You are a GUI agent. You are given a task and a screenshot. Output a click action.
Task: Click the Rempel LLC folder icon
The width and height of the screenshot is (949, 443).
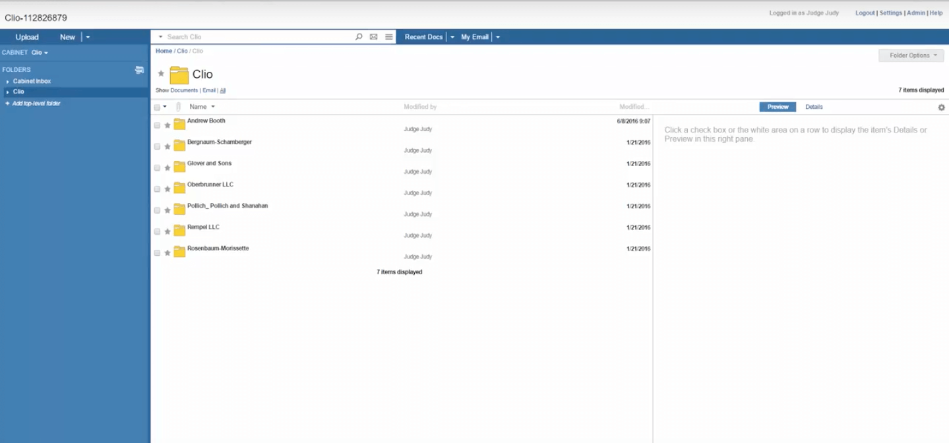click(179, 231)
